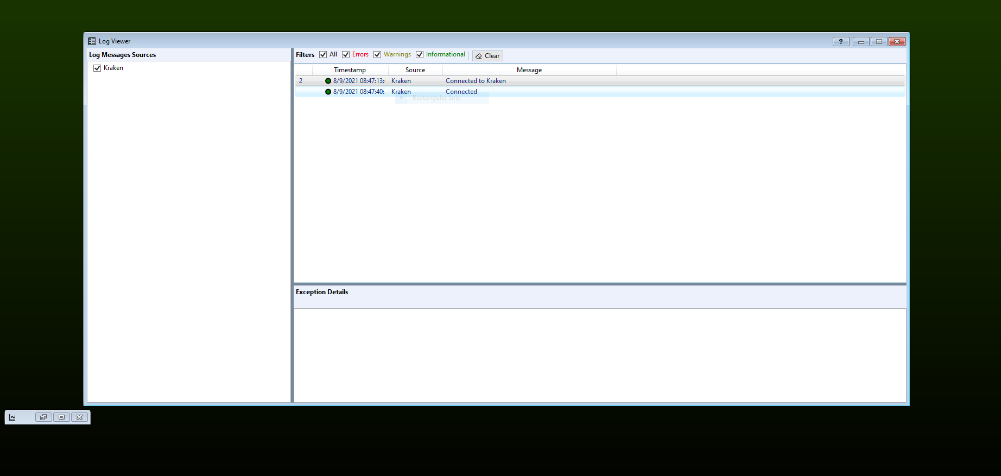
Task: Click the Log Viewer title bar icon
Action: [x=92, y=41]
